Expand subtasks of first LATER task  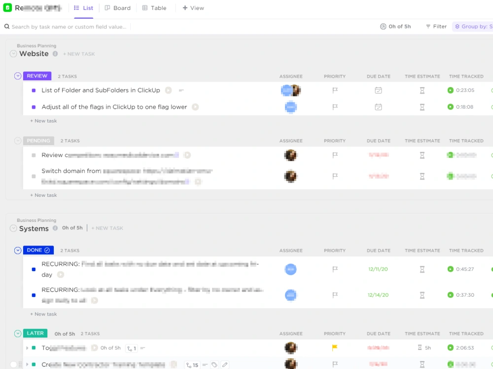coord(27,348)
